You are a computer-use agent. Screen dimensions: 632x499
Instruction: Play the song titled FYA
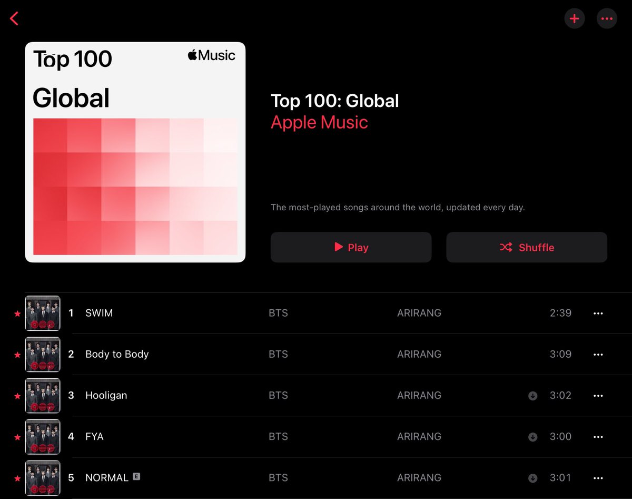click(x=94, y=436)
